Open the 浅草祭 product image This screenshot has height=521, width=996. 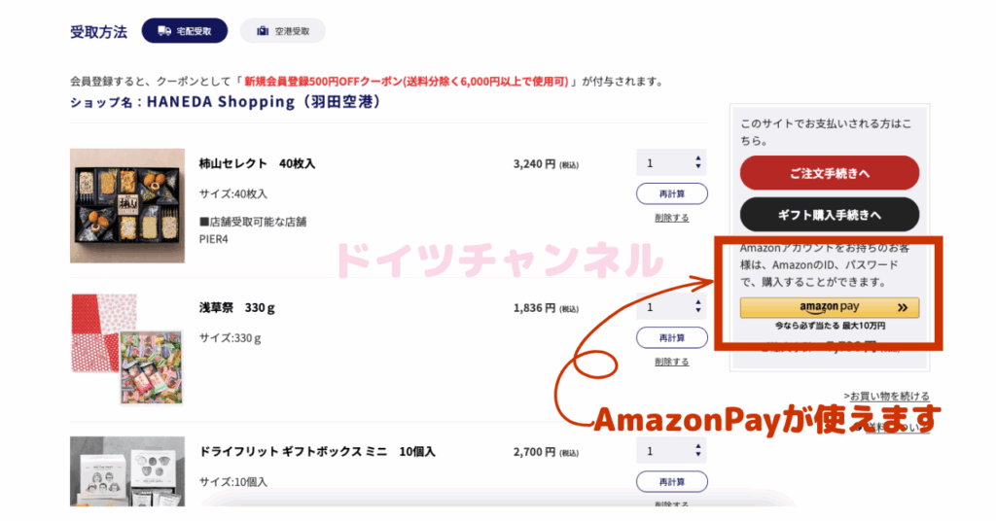pyautogui.click(x=127, y=349)
